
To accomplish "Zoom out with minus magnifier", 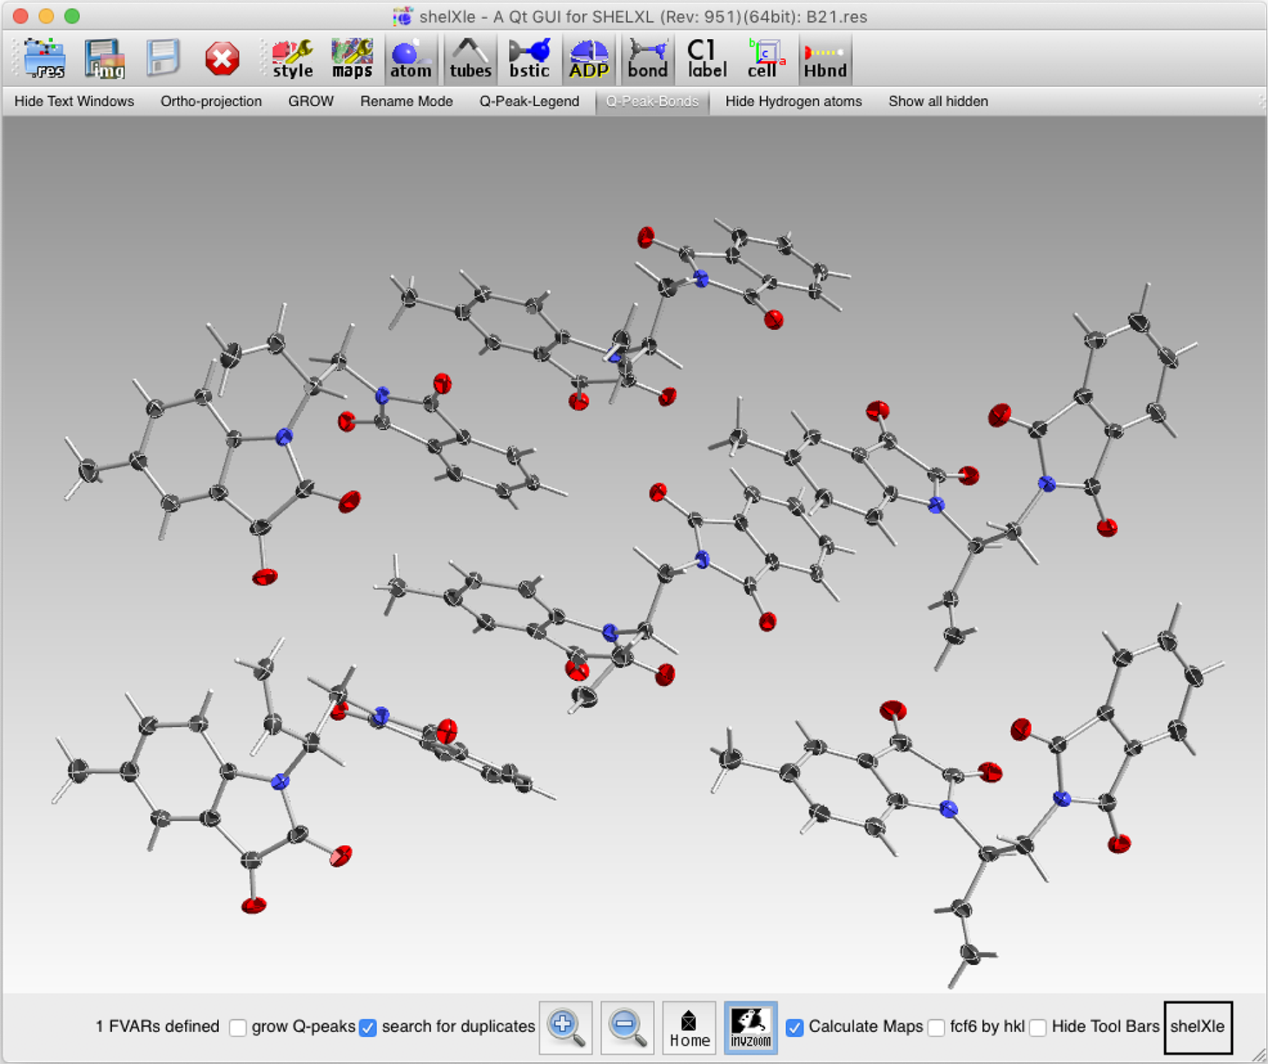I will [x=627, y=1028].
